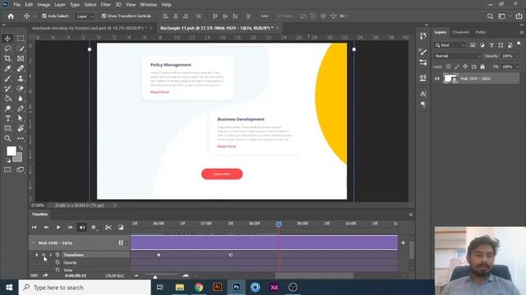Select the Move tool in the toolbox
Viewport: 526px width, 295px height.
click(7, 39)
